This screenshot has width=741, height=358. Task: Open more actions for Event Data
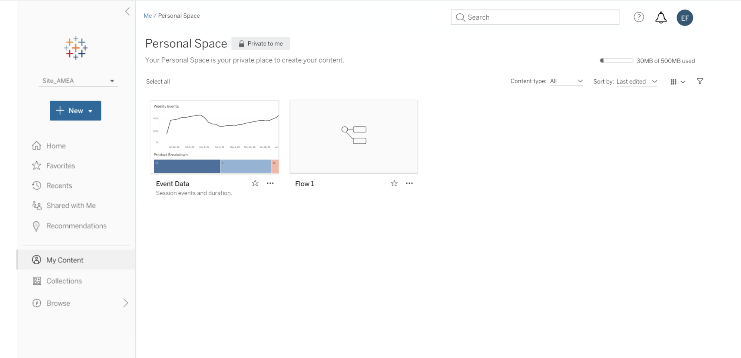pyautogui.click(x=270, y=183)
